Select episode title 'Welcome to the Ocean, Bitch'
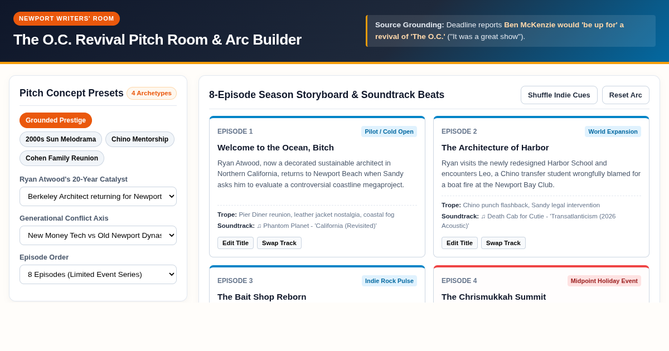The height and width of the screenshot is (351, 669). coord(275,148)
